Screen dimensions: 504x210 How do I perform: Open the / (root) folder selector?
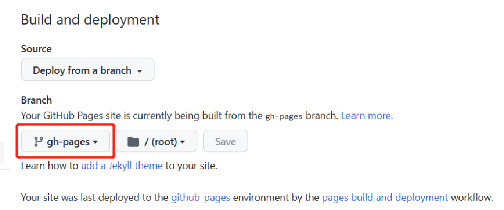coord(156,141)
